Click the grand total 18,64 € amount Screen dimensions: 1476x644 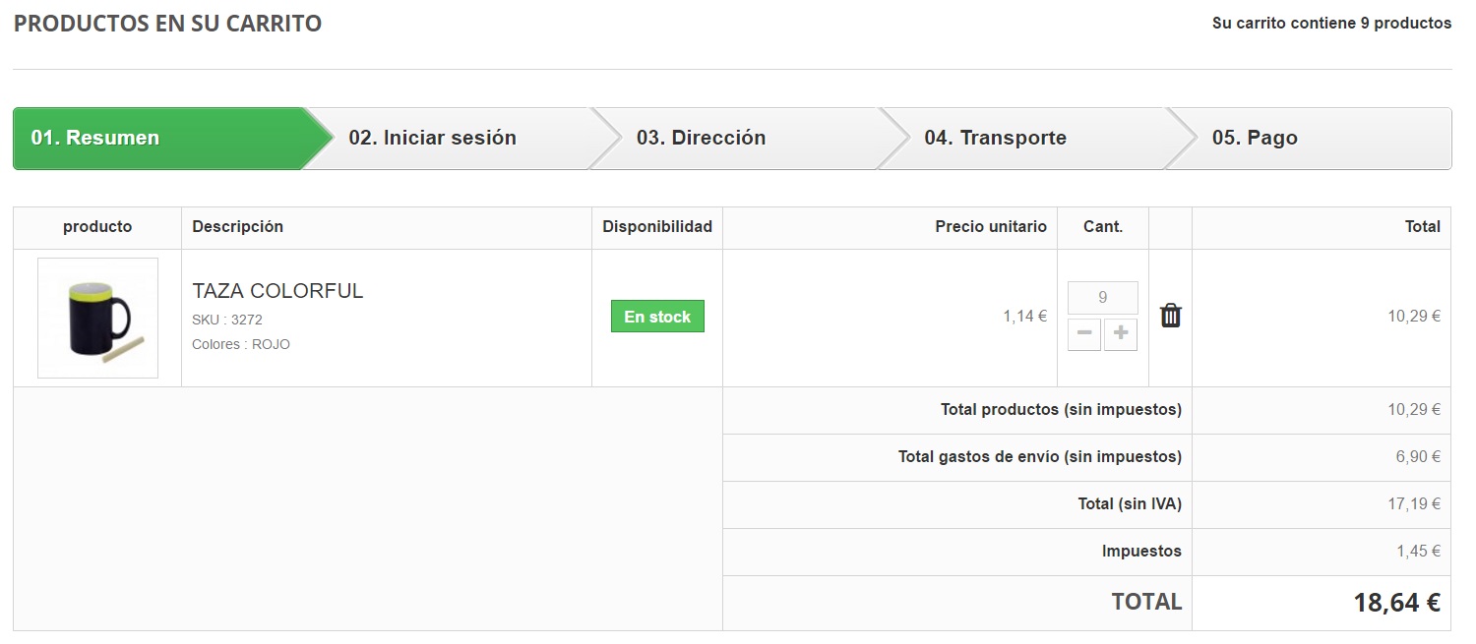(x=1396, y=603)
